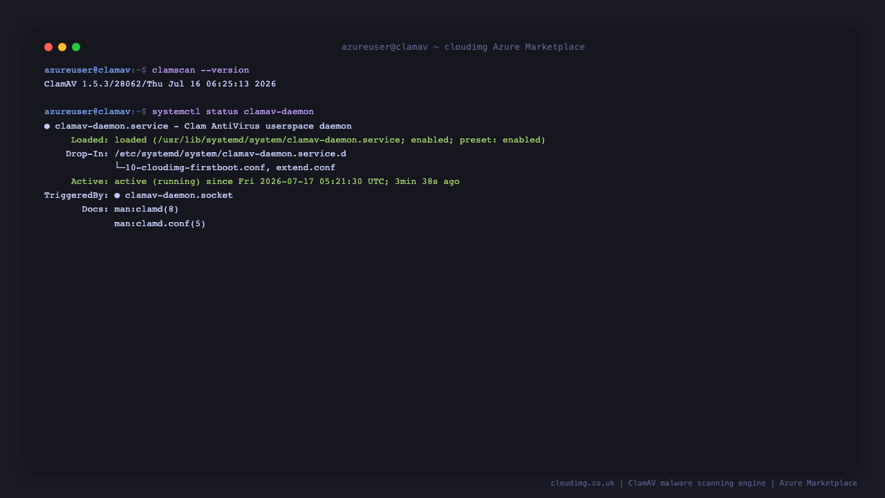Click the /etc/systemd/system/clamav-daemon.service.d path
885x498 pixels.
(x=230, y=154)
